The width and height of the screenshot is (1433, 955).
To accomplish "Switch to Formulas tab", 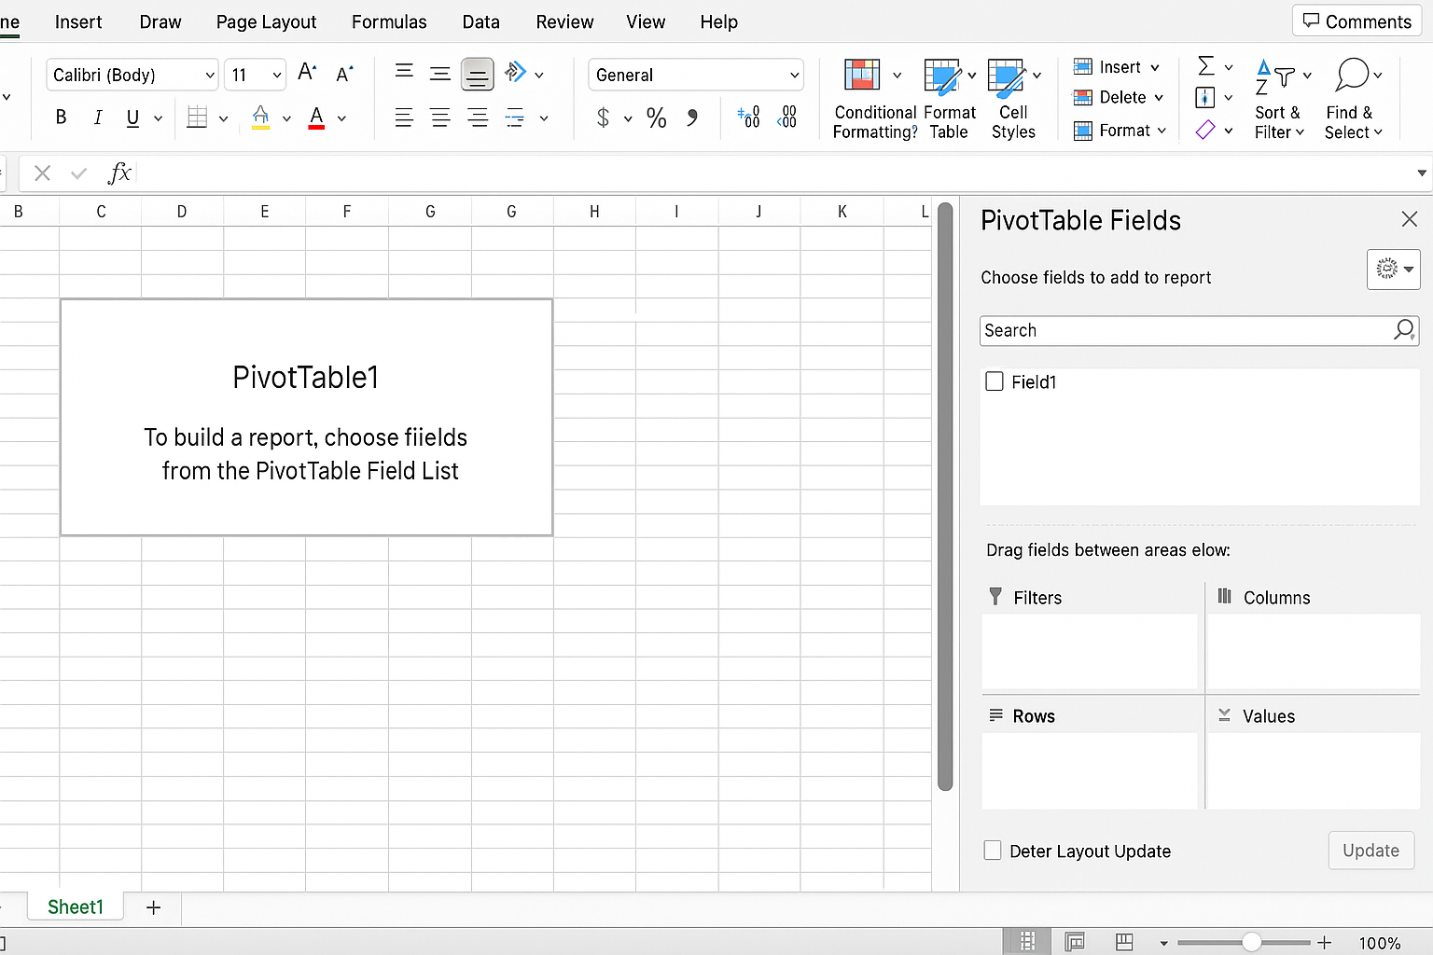I will click(389, 21).
